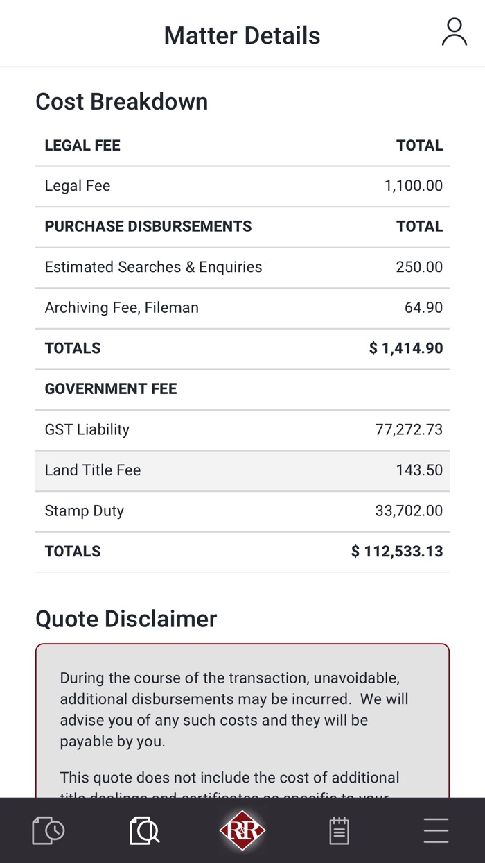Viewport: 485px width, 863px height.
Task: Tap the $ 1,414.90 totals amount
Action: coord(406,348)
